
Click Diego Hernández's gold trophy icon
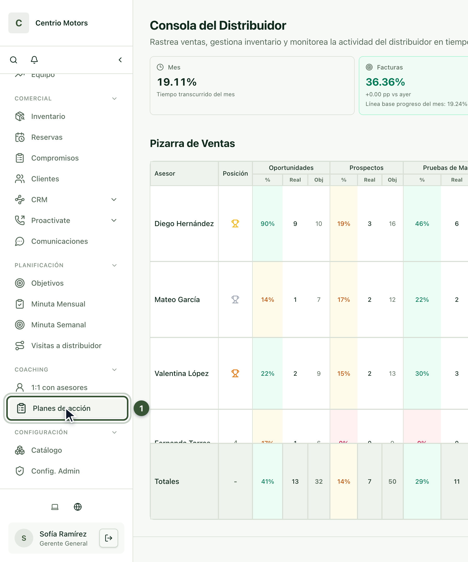[235, 223]
